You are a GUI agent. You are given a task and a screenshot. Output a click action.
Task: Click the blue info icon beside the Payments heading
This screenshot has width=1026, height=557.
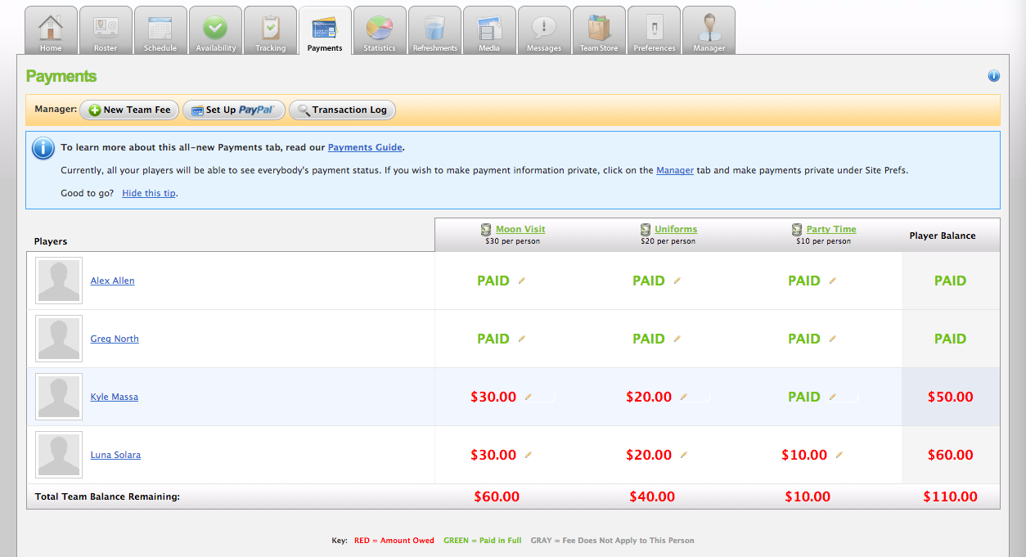(x=994, y=76)
